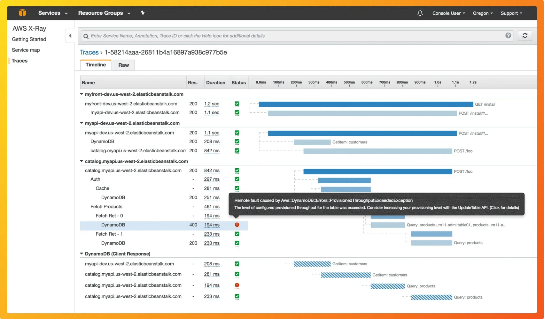The height and width of the screenshot is (319, 544).
Task: Click the search help question mark icon
Action: pyautogui.click(x=508, y=35)
